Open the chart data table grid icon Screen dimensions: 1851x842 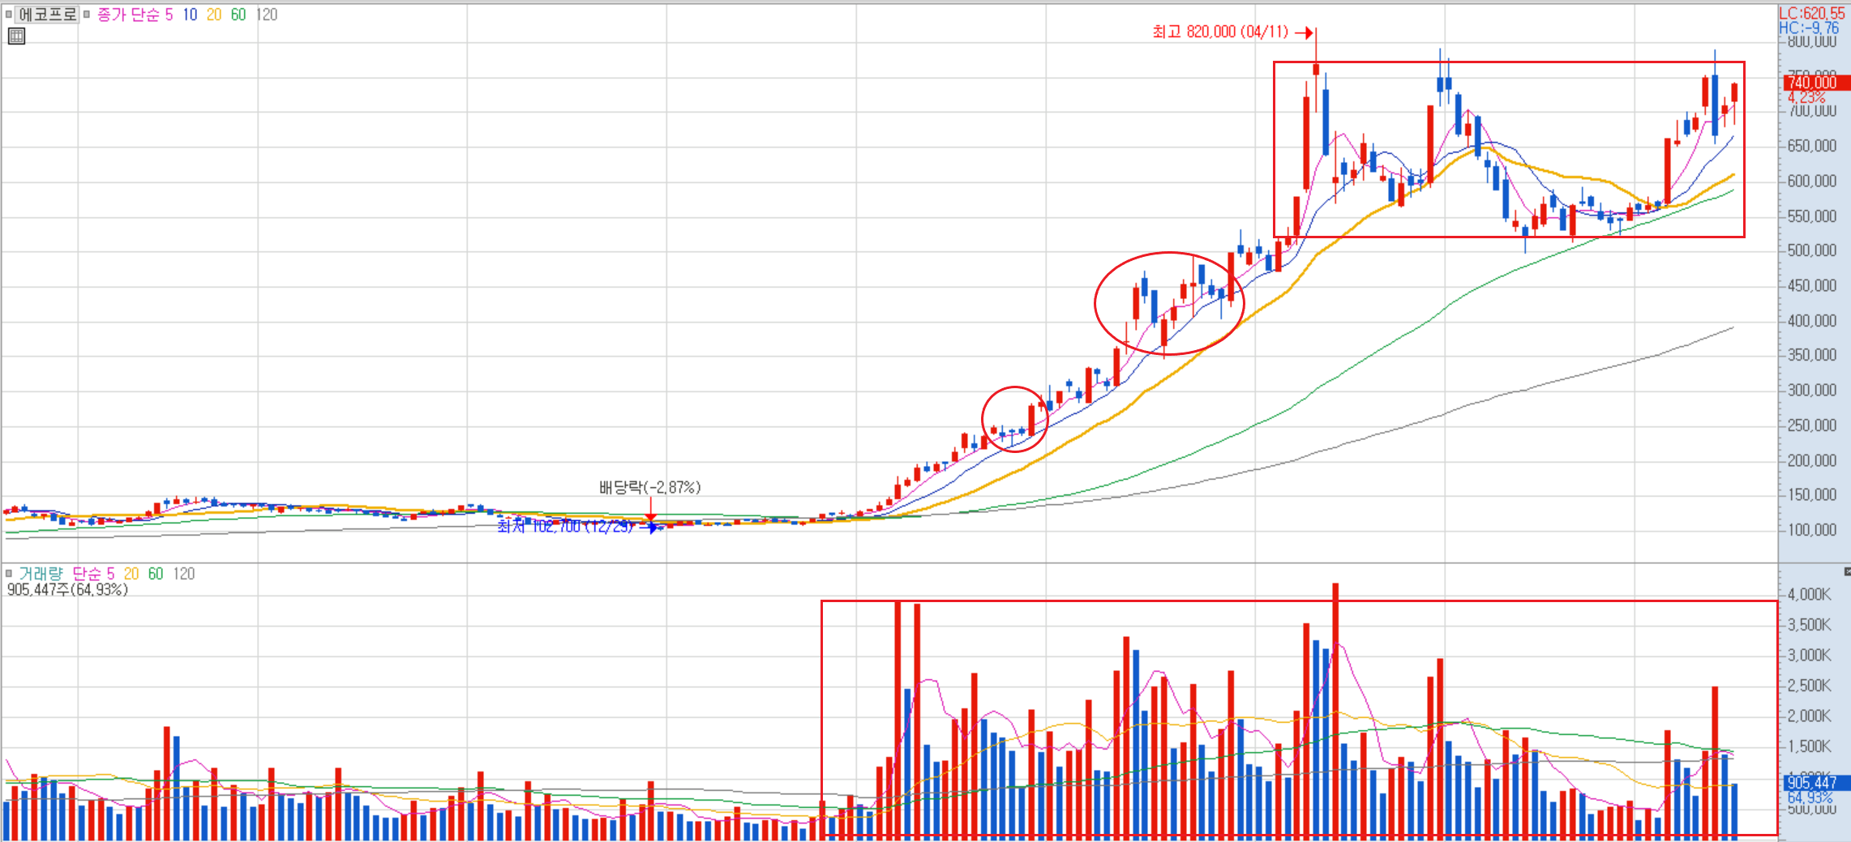click(16, 36)
